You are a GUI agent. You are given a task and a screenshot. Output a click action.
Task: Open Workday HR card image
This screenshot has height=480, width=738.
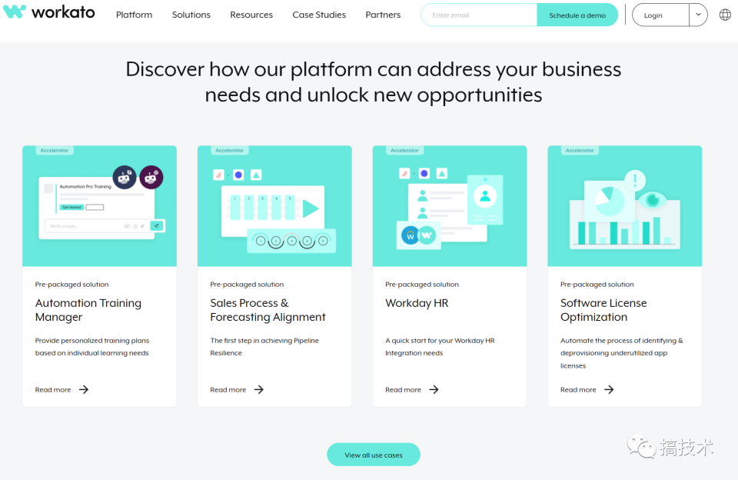450,206
